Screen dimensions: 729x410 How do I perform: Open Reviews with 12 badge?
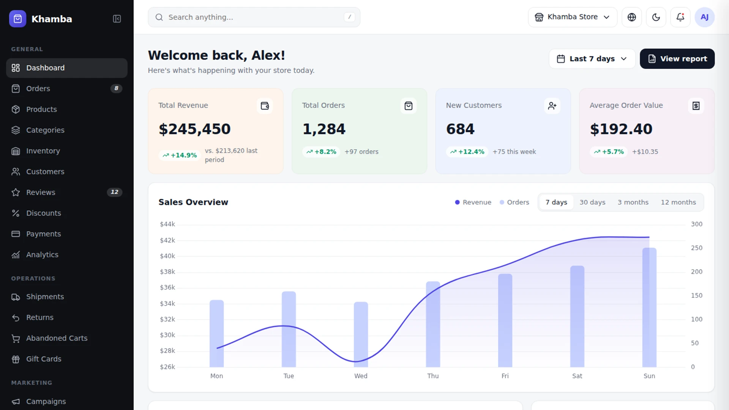point(67,192)
